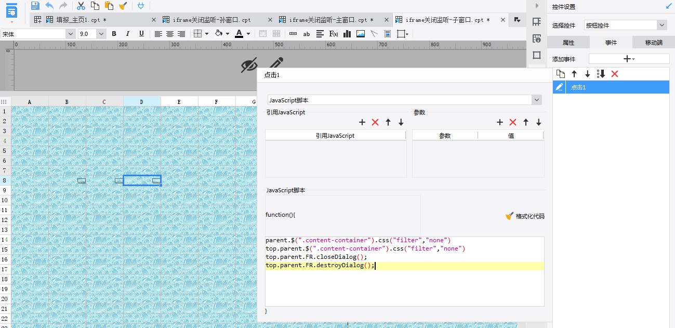Insert a text 'ab' cell element

307,34
